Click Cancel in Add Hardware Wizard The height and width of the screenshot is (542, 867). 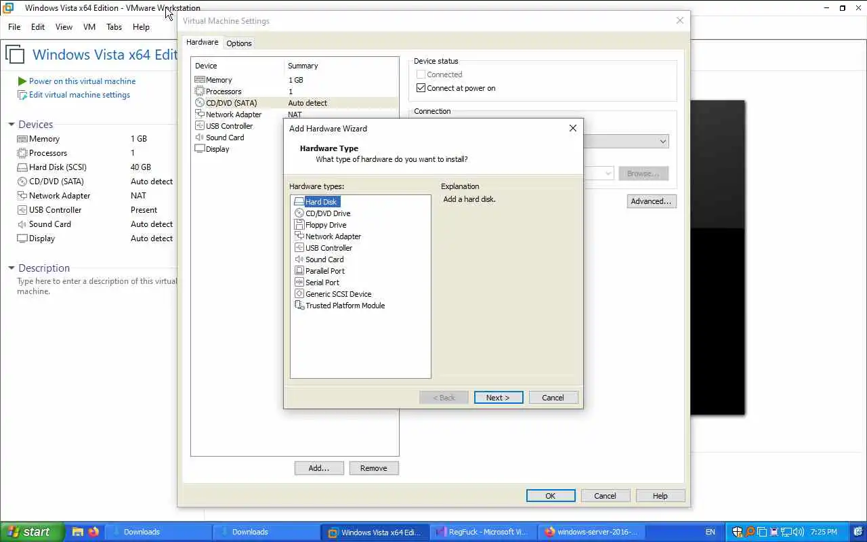click(553, 398)
